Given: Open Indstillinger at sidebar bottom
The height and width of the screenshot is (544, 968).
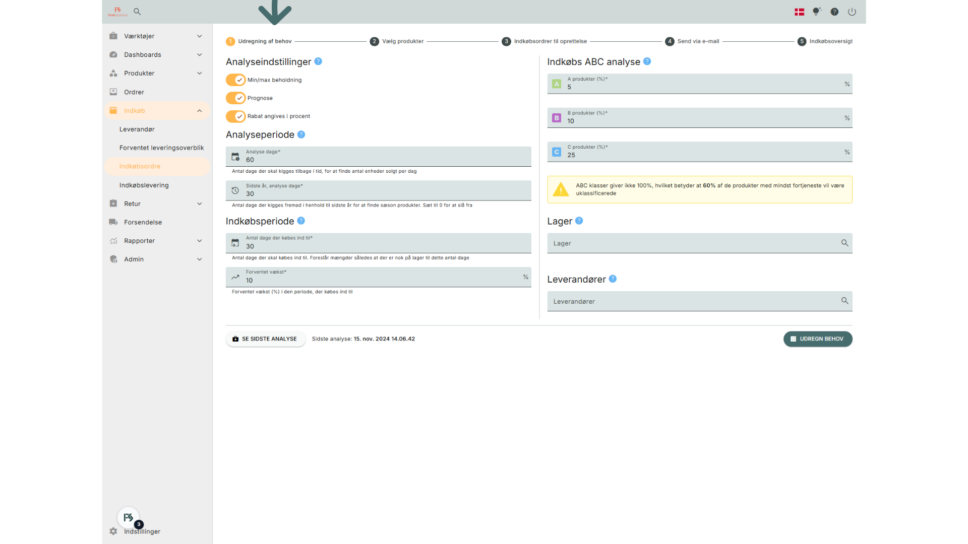Looking at the screenshot, I should click(142, 531).
